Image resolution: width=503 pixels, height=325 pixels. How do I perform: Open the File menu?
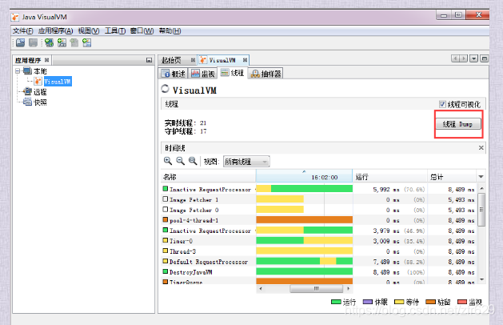(22, 31)
